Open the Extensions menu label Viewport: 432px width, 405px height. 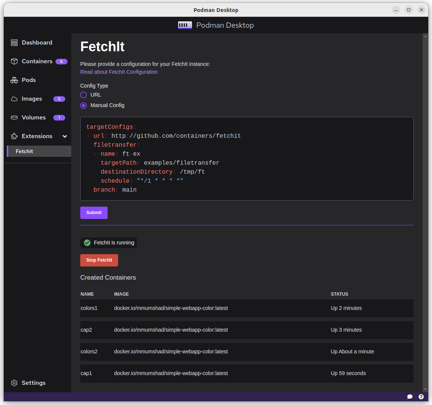pyautogui.click(x=37, y=136)
